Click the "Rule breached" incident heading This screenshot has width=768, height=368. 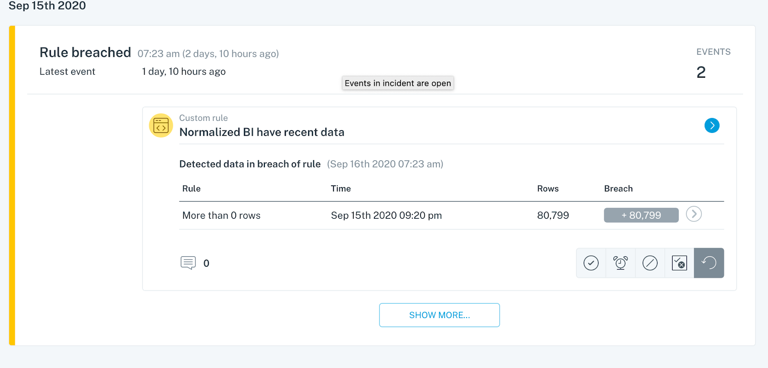point(85,52)
